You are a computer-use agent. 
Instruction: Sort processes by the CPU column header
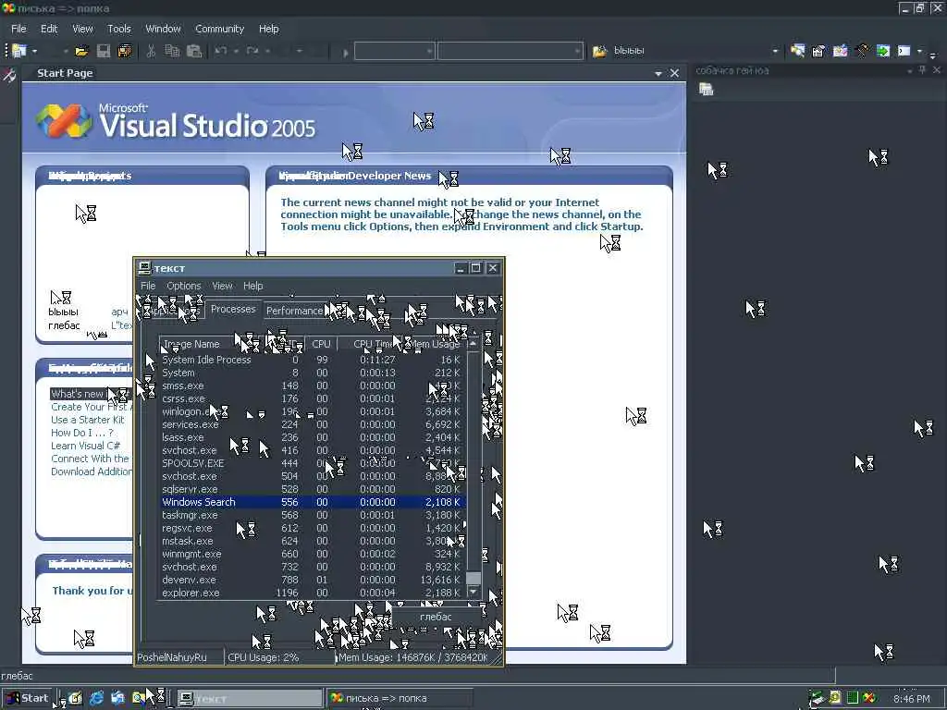321,344
